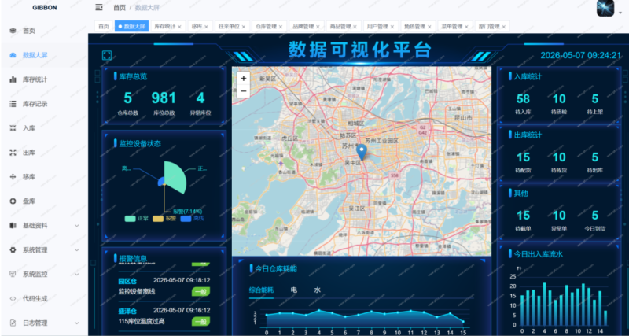This screenshot has height=336, width=629.
Task: Close the 菜单管理 tab with its x
Action: pos(466,27)
